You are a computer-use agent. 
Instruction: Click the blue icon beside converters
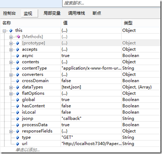(18, 75)
